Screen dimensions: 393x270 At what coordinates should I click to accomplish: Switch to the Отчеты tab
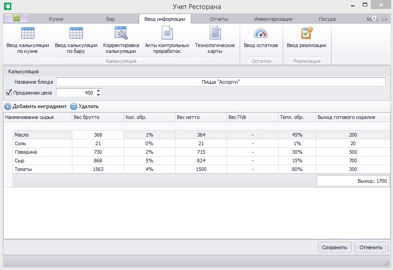point(219,19)
